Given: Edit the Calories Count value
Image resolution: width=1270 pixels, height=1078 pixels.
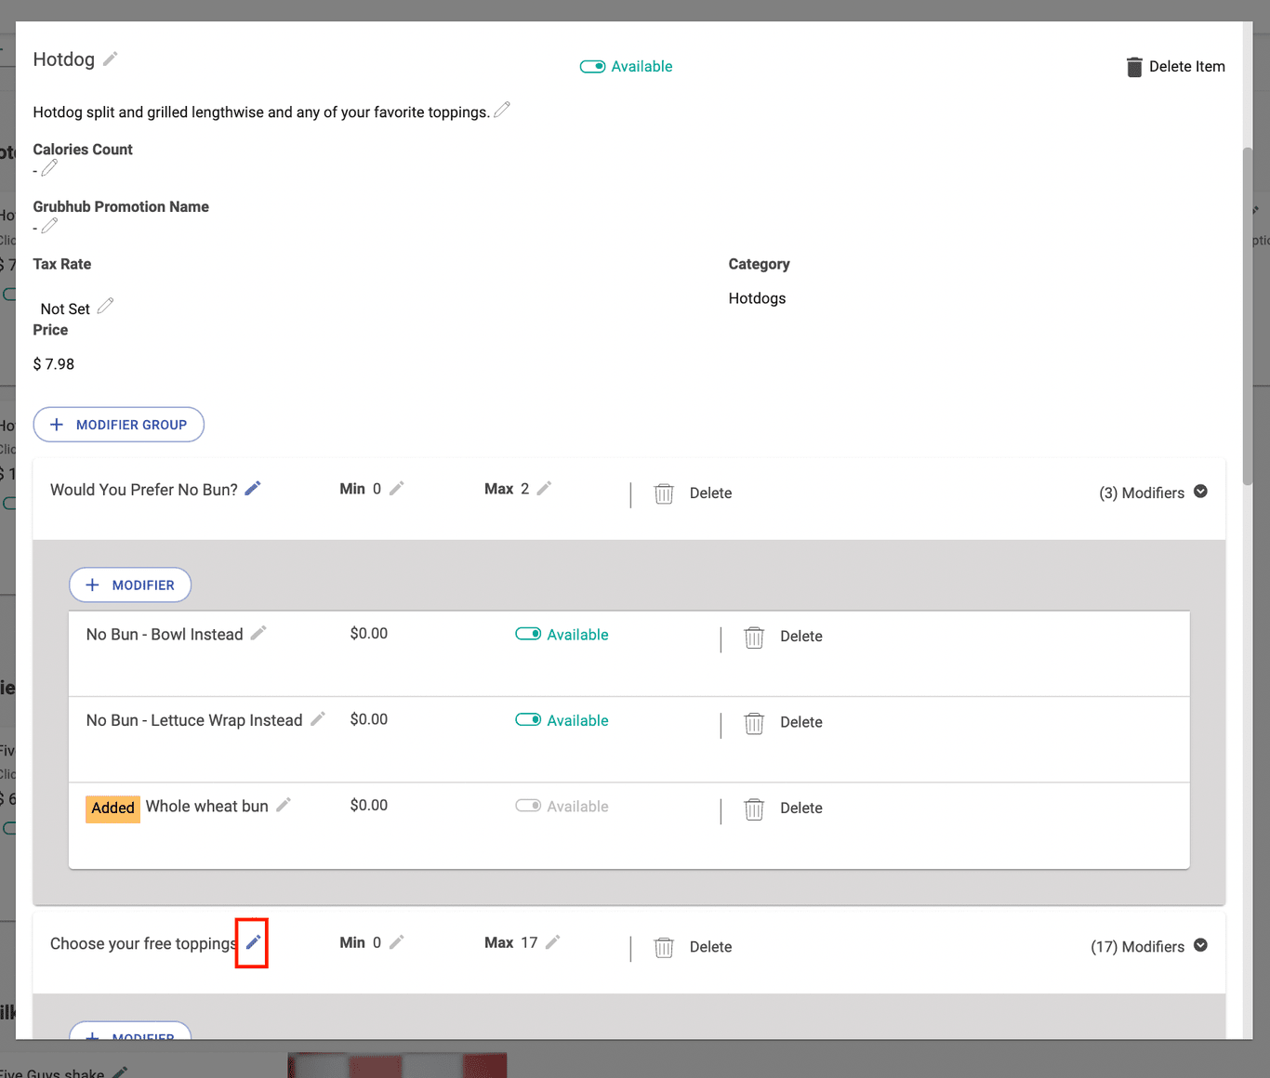Looking at the screenshot, I should coord(49,167).
